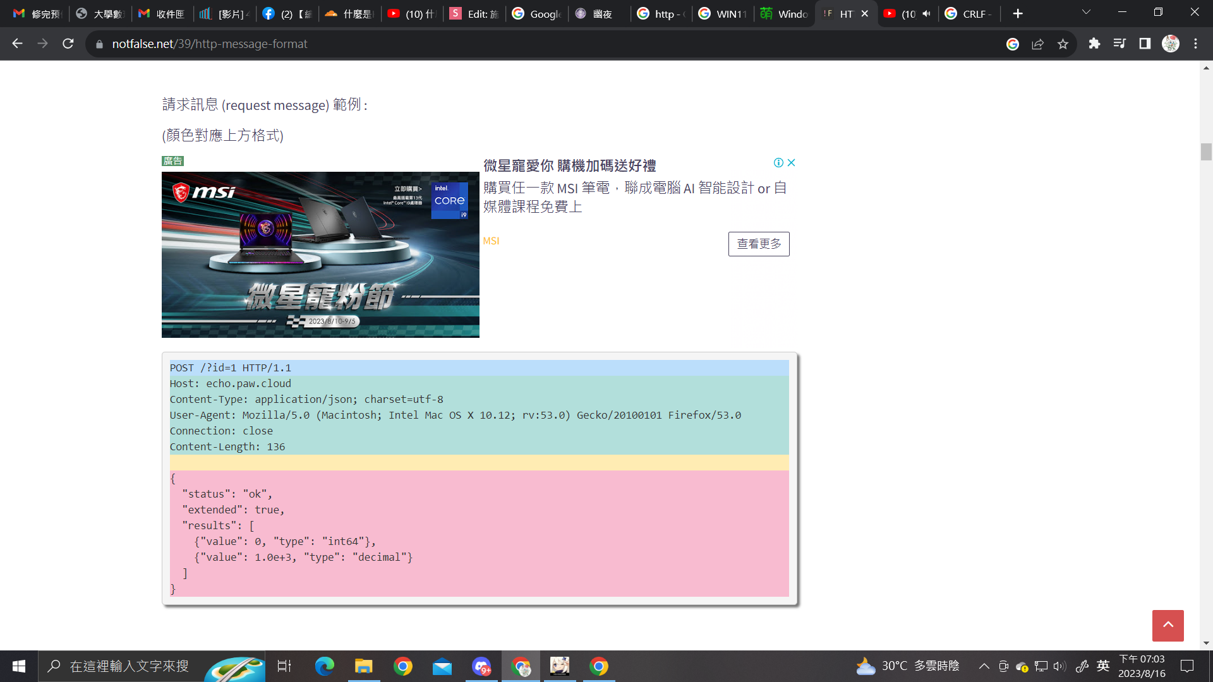Click the 查看更多 ad button

point(758,244)
